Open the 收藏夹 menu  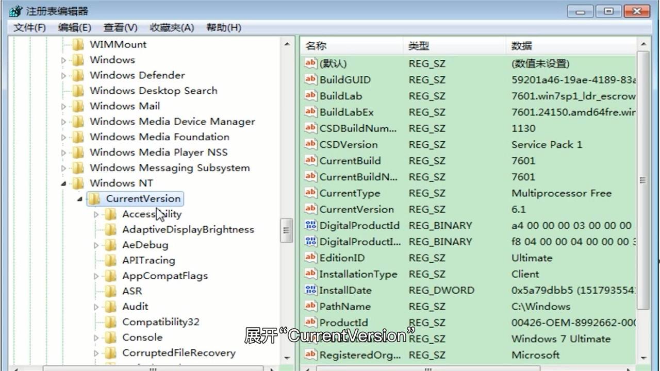tap(172, 27)
